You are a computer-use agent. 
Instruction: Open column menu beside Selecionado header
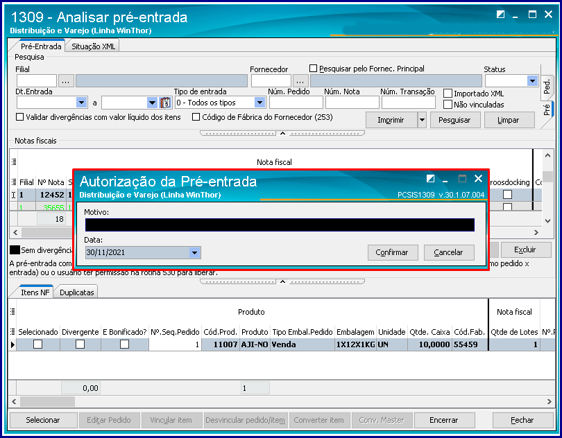click(x=13, y=332)
